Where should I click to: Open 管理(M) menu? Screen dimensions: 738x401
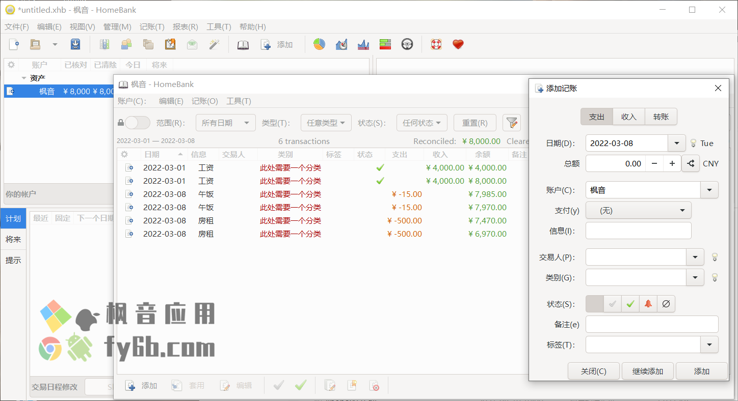point(117,27)
